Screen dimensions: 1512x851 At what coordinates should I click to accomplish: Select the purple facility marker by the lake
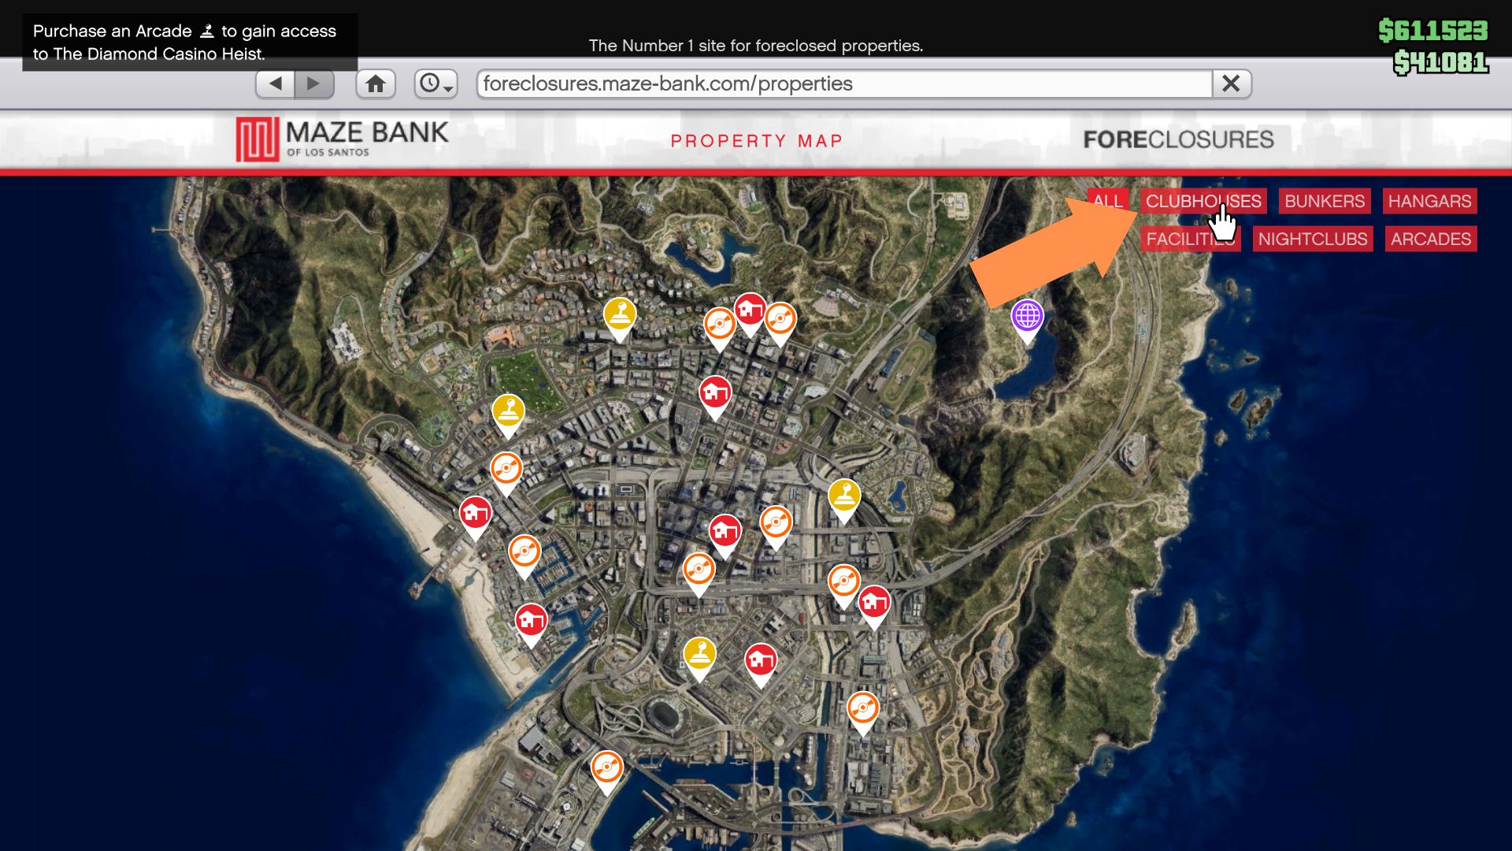coord(1028,318)
